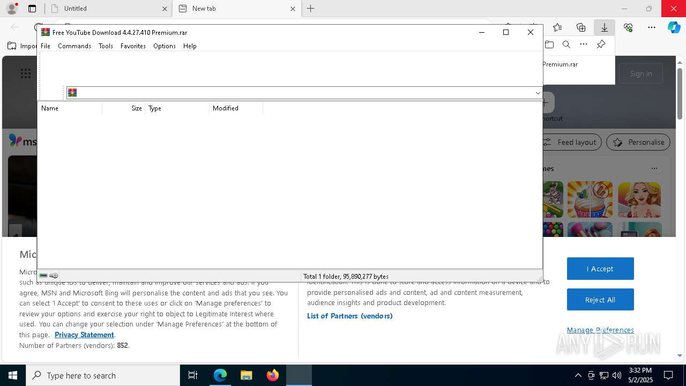Open the WinRAR Options menu
686x386 pixels.
coord(165,46)
